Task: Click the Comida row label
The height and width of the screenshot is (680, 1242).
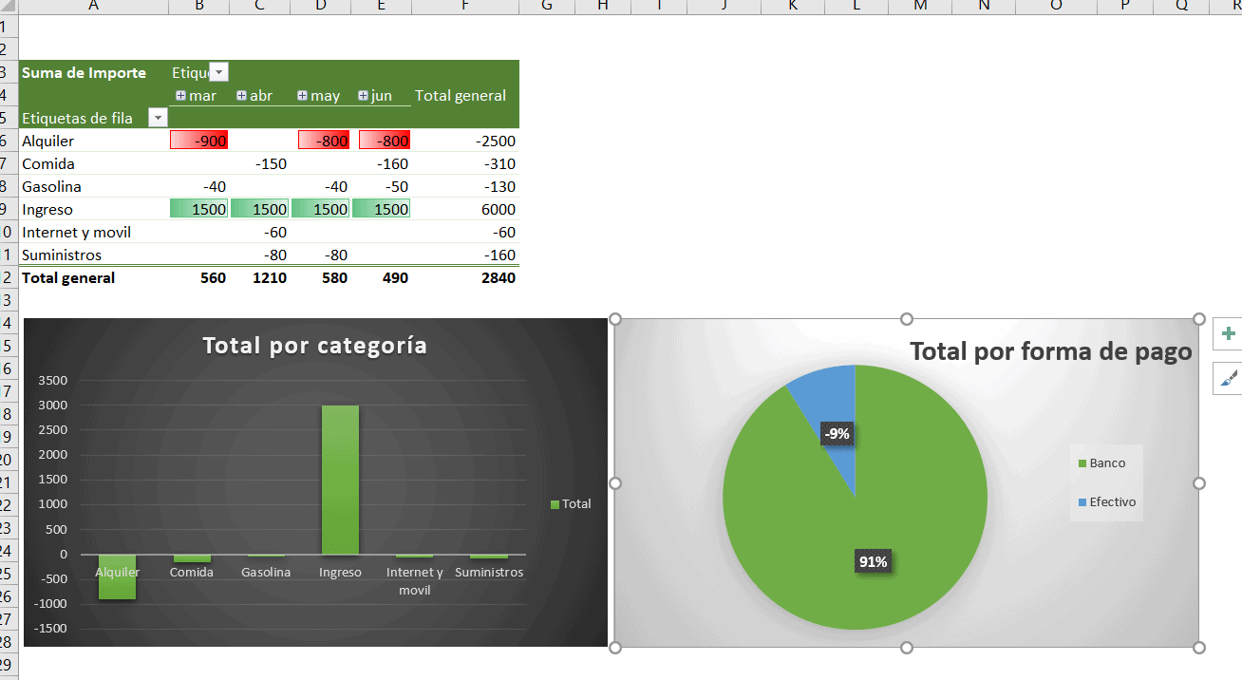Action: [x=47, y=163]
